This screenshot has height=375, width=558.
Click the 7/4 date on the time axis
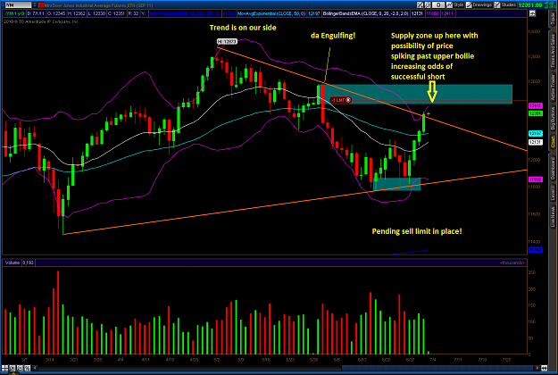point(433,360)
